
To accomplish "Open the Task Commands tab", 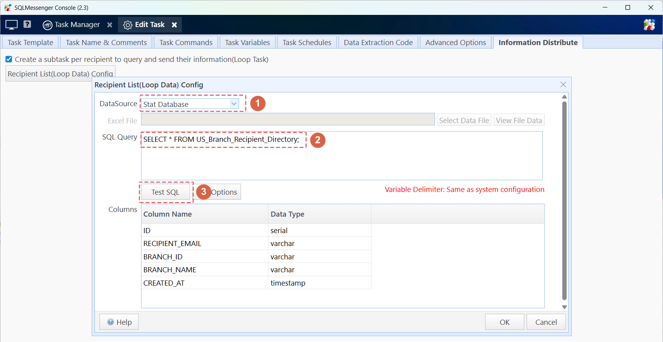I will click(186, 42).
